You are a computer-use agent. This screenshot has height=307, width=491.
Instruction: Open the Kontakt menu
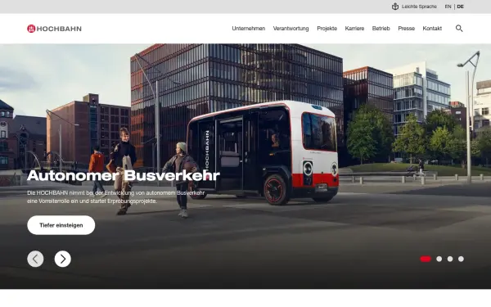pyautogui.click(x=432, y=29)
